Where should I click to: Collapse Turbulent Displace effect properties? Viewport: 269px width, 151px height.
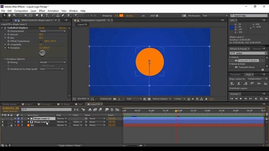2,28
